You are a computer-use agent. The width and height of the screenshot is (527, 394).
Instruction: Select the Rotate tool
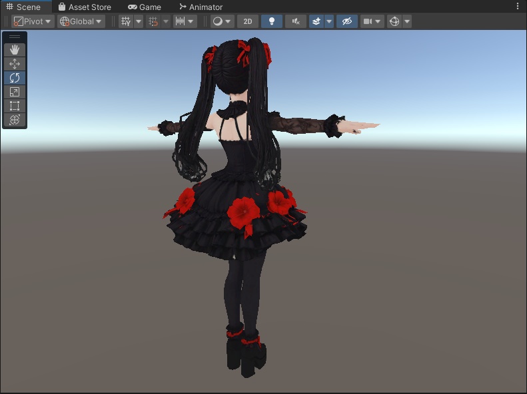click(x=15, y=78)
